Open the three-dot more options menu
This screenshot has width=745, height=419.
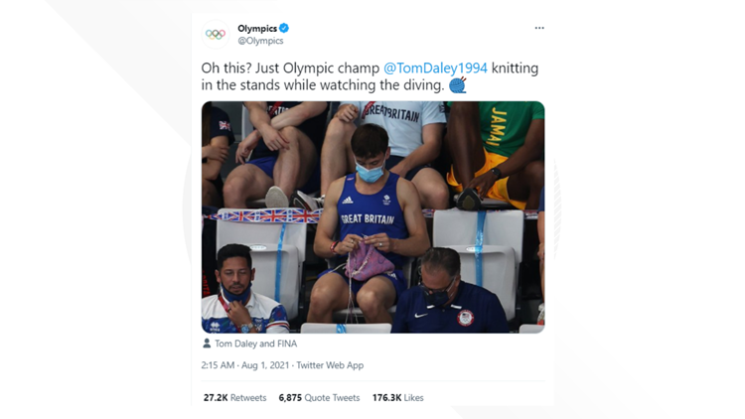539,28
